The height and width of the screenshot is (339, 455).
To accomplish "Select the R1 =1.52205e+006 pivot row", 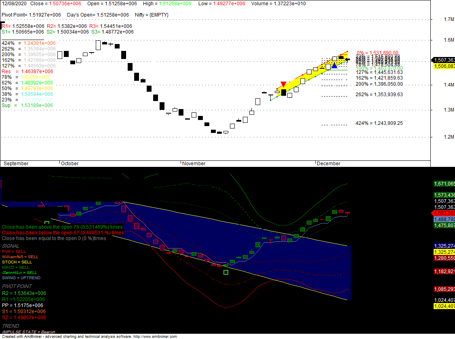I will pyautogui.click(x=23, y=299).
